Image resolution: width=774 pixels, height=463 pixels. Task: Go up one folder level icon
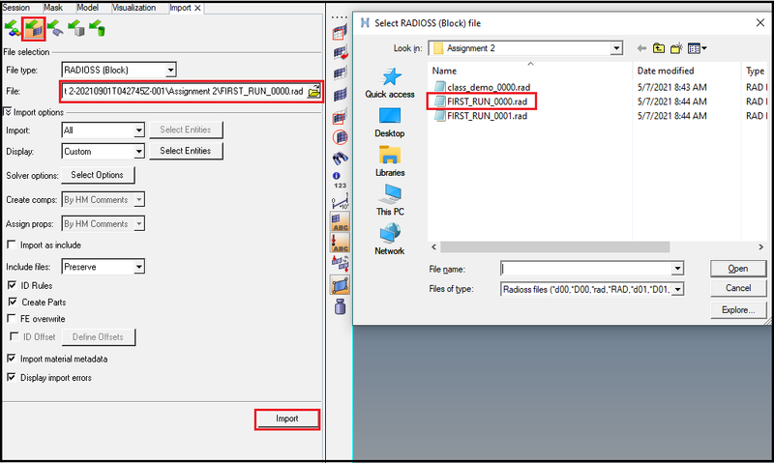[x=659, y=48]
